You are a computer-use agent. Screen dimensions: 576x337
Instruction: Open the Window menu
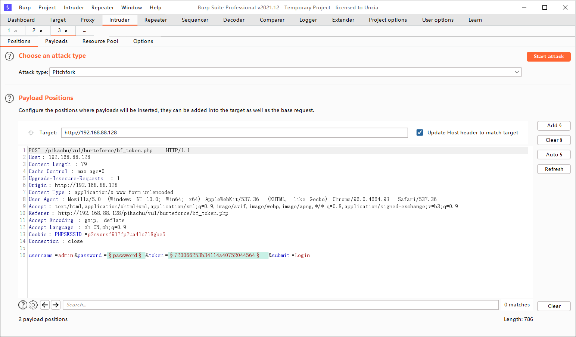click(x=132, y=7)
